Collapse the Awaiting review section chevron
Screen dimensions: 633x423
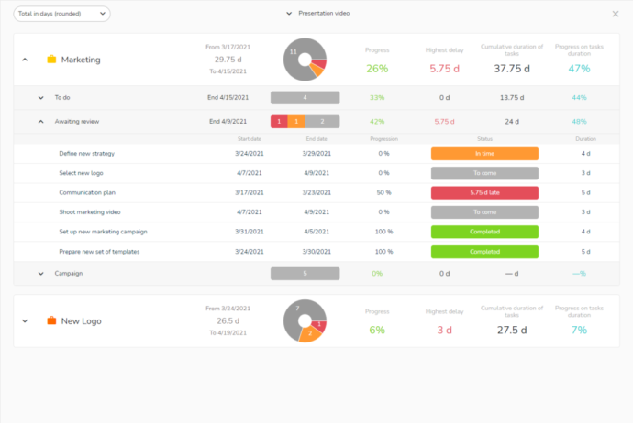pos(40,121)
